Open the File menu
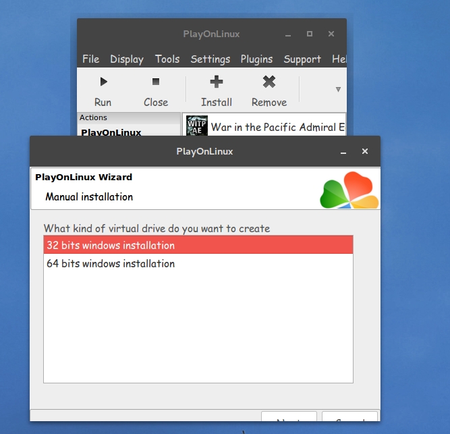This screenshot has height=434, width=450. pos(90,59)
